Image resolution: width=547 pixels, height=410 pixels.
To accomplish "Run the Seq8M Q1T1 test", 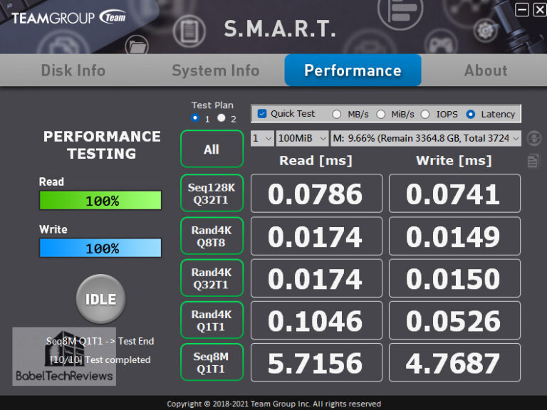I will tap(212, 362).
